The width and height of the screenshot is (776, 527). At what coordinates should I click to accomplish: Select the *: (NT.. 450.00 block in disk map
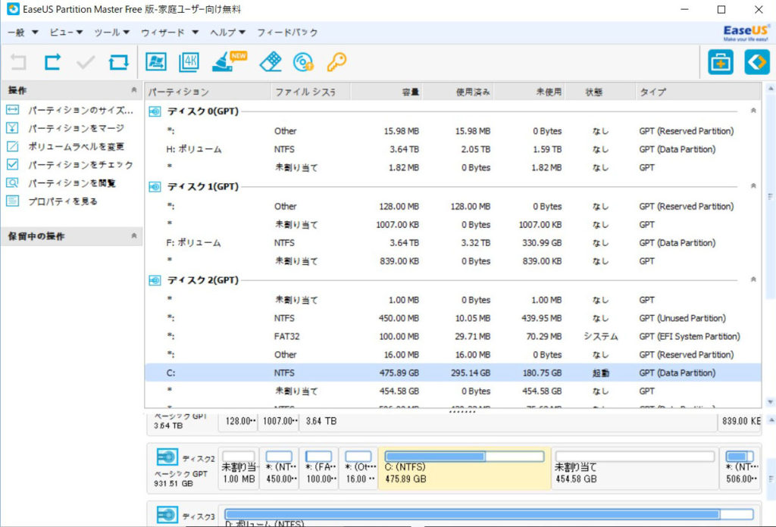click(x=280, y=468)
